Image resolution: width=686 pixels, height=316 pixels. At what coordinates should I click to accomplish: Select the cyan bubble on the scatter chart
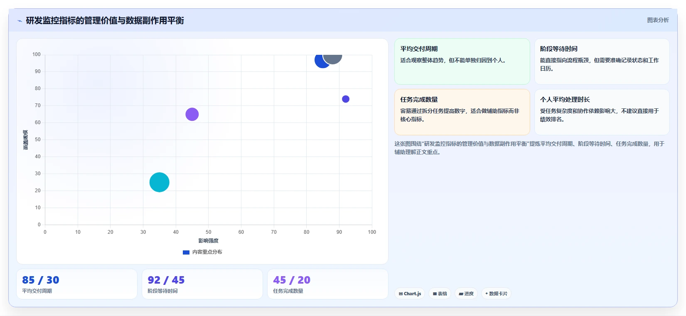point(159,182)
